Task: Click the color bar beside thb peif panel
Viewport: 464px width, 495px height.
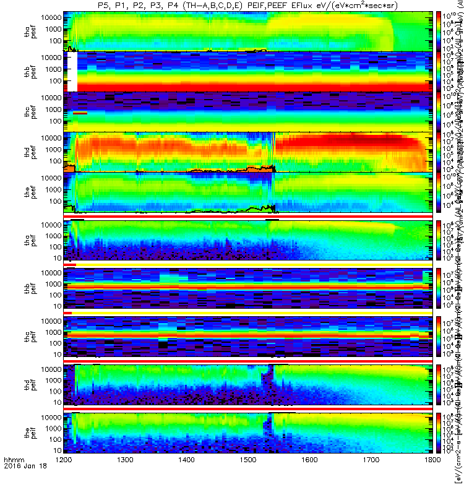Action: (x=439, y=288)
